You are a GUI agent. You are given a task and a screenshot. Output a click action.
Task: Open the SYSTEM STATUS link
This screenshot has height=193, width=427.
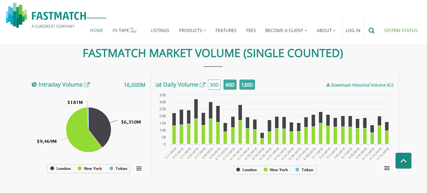pos(400,30)
